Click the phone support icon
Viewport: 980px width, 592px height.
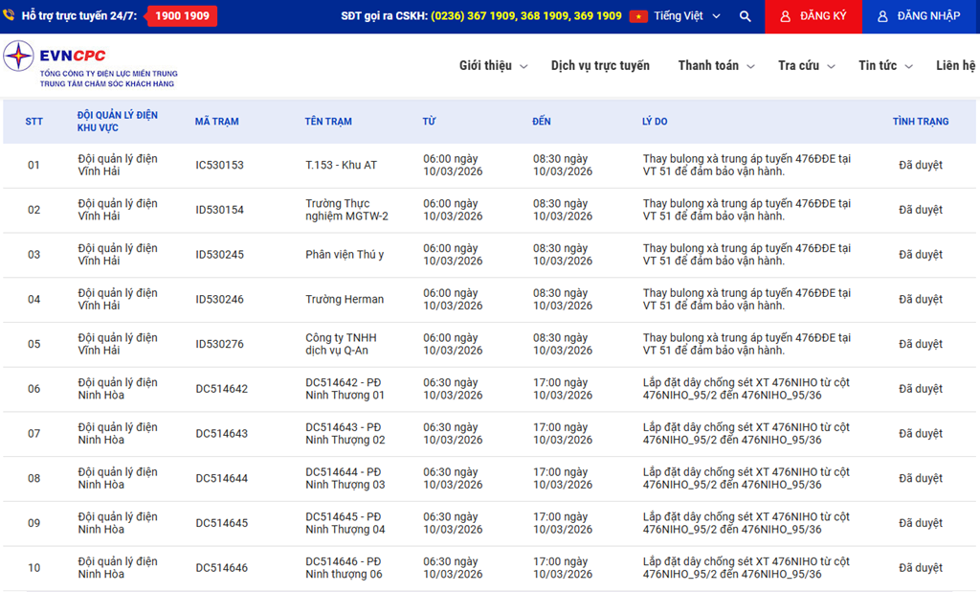[x=9, y=16]
